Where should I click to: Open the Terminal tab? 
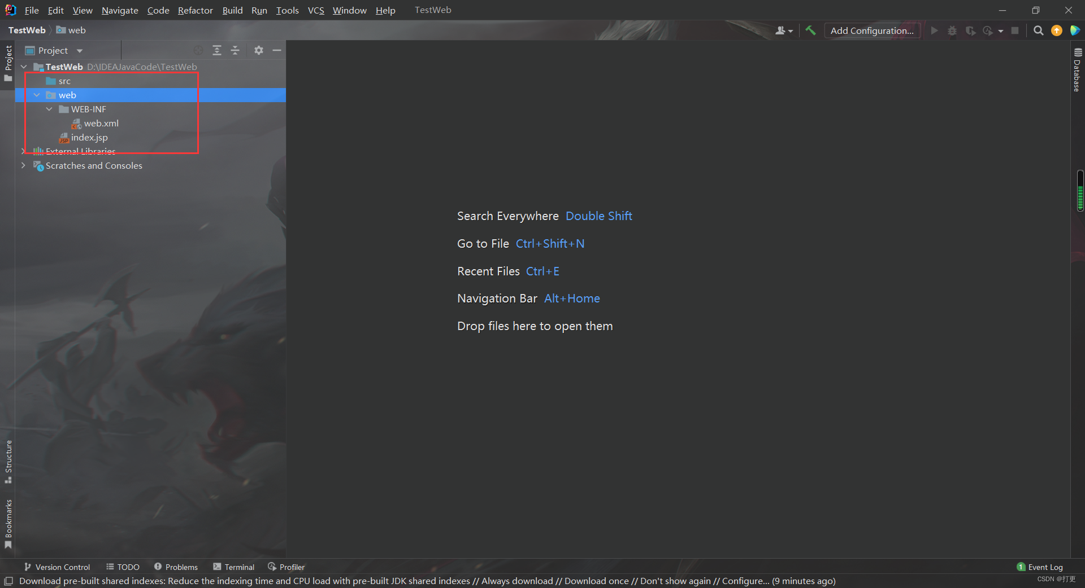point(233,567)
